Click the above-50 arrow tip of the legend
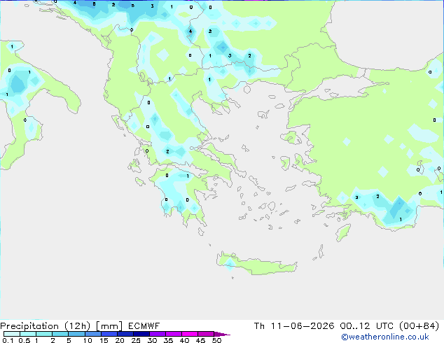Screen dimensions: 444x343 click(222, 334)
